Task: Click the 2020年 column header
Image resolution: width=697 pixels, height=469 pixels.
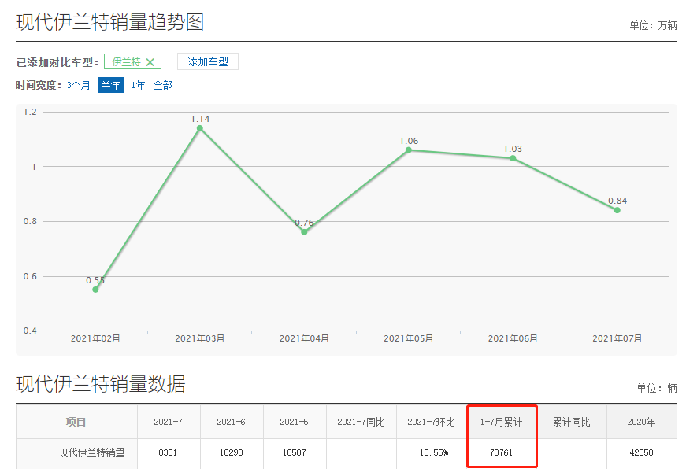Action: (x=641, y=422)
